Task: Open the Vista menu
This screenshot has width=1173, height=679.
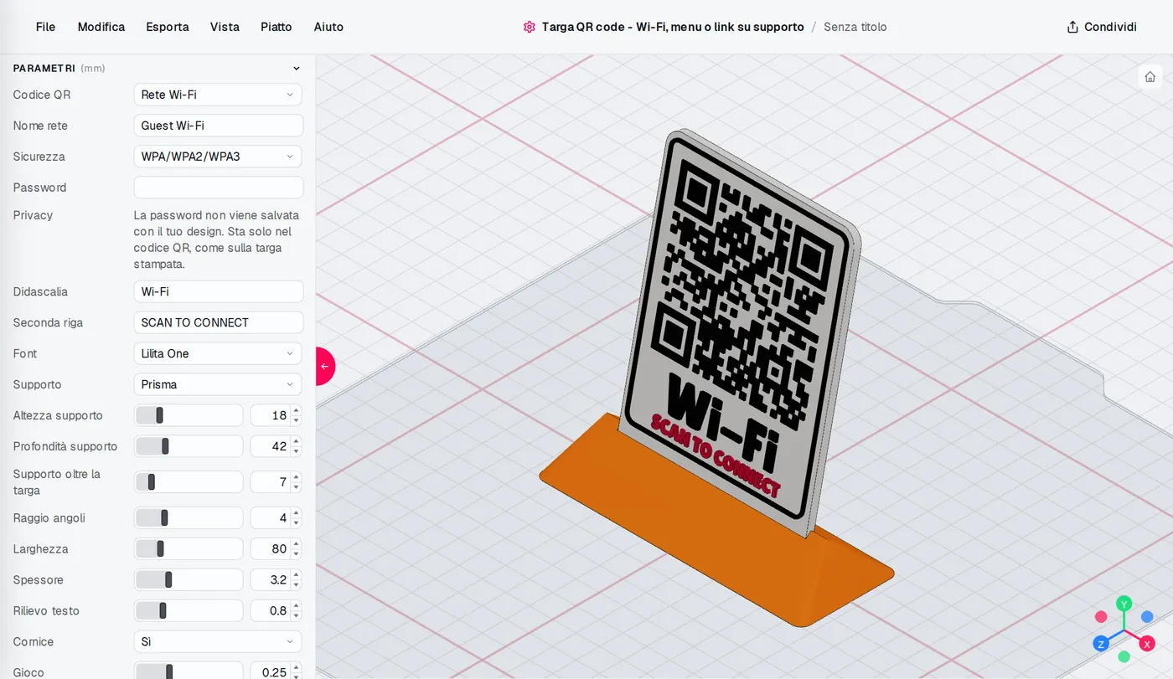Action: coord(225,27)
